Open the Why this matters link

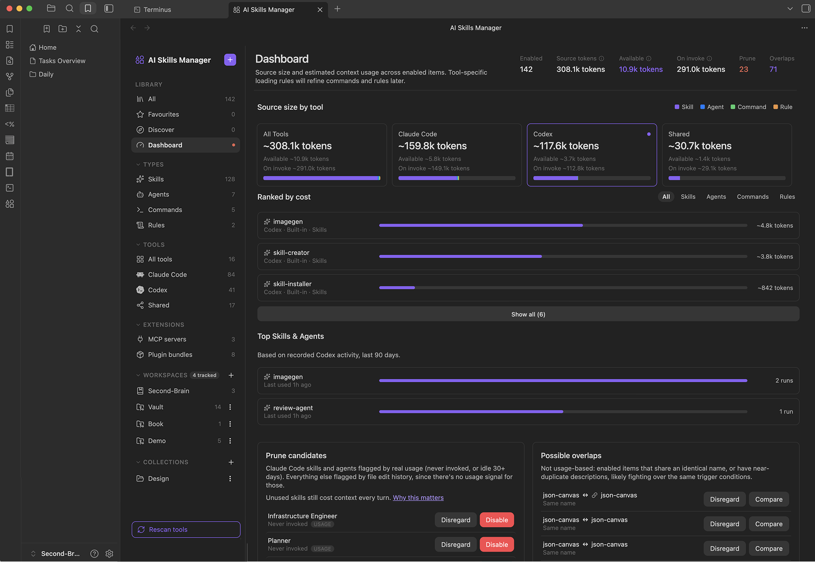click(x=418, y=498)
